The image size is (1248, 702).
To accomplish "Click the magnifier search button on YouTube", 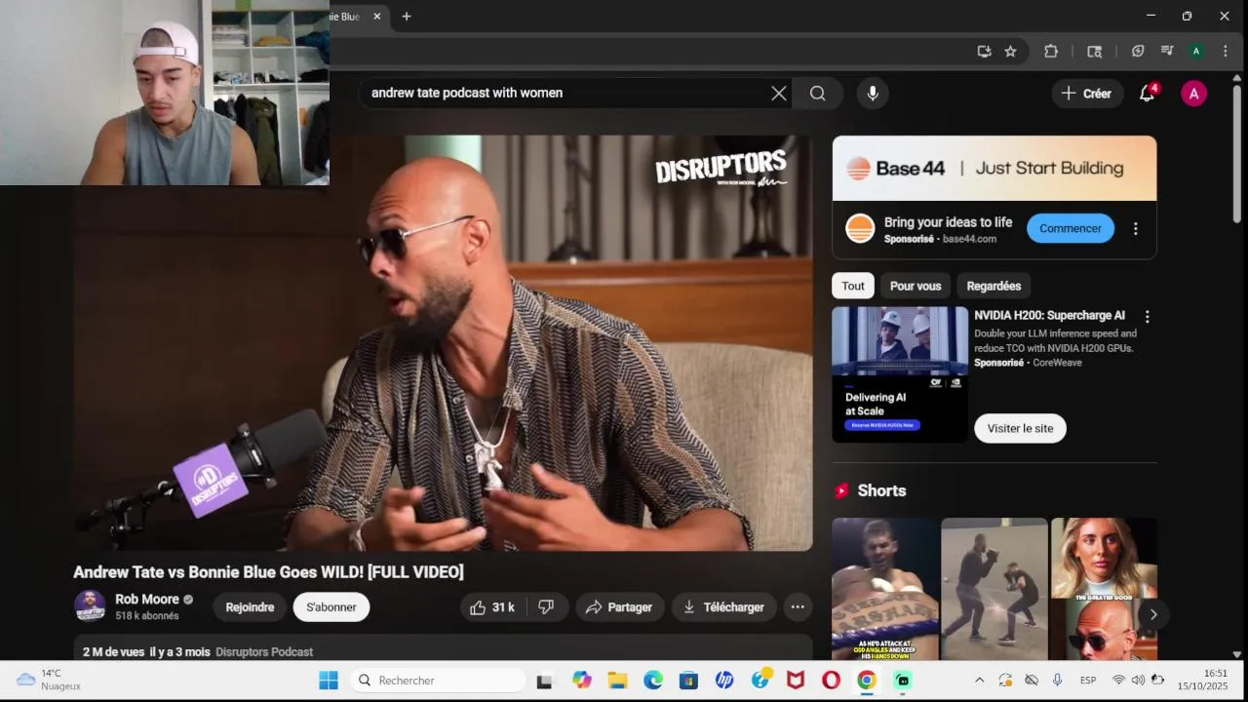I will point(817,94).
